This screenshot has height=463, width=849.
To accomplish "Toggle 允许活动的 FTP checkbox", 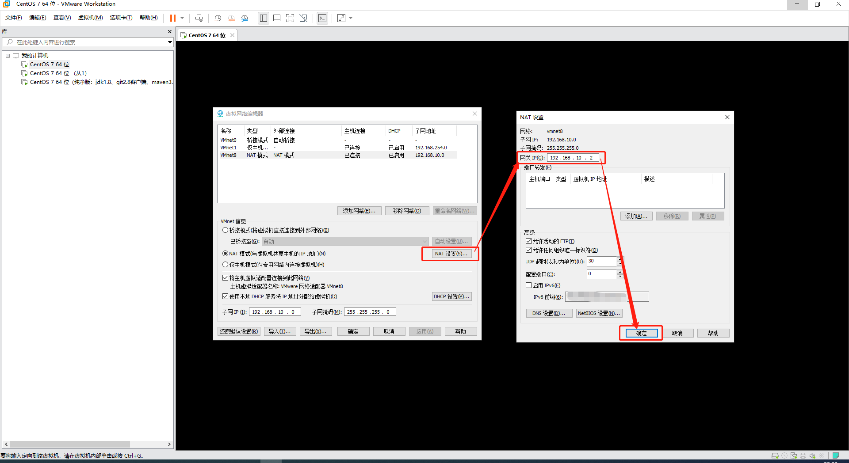I will click(x=528, y=241).
